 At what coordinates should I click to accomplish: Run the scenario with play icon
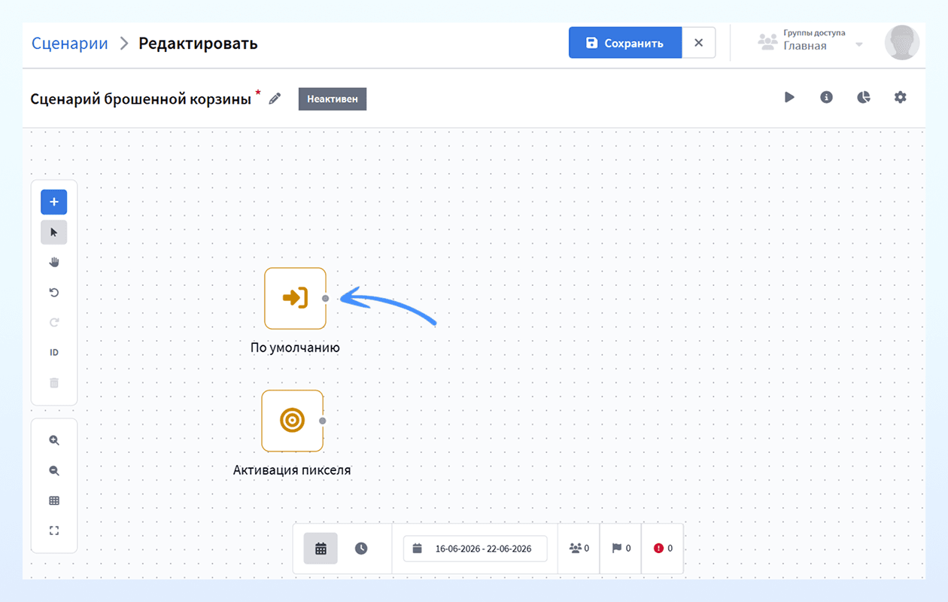click(x=789, y=97)
